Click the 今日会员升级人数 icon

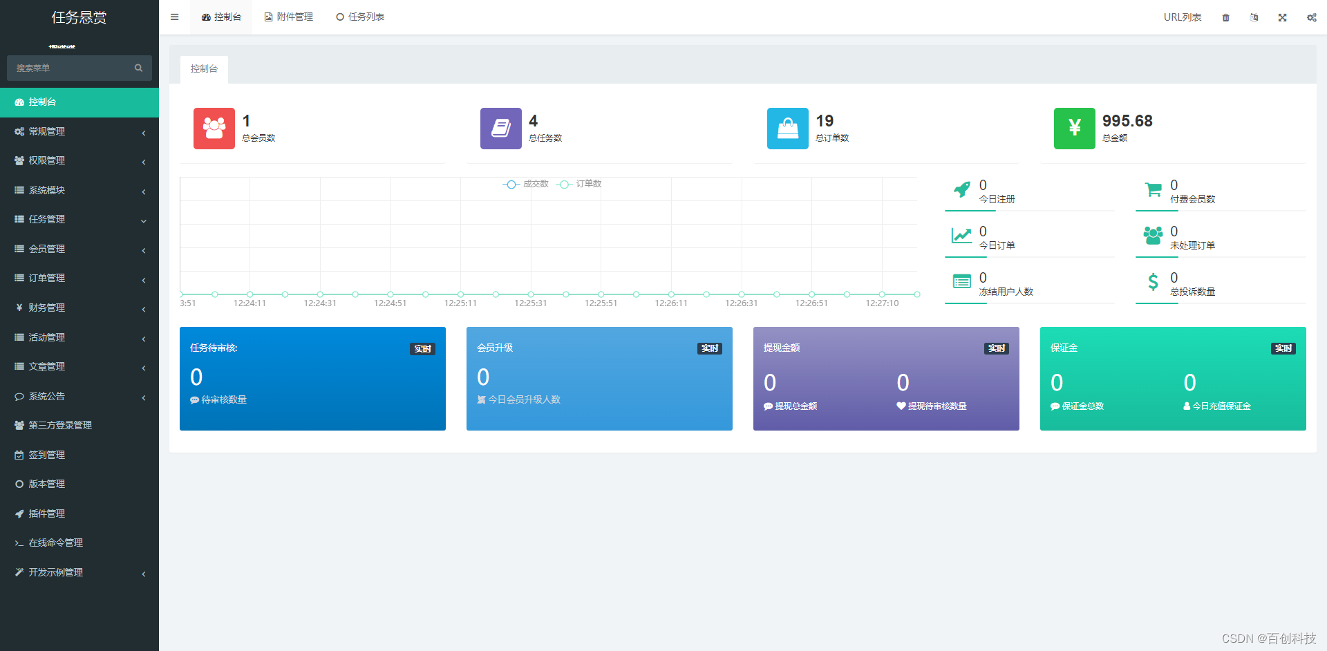point(481,400)
